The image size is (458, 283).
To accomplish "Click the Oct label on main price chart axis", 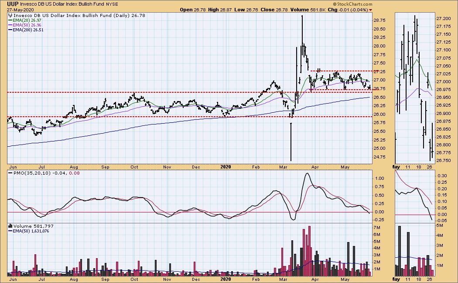I will pyautogui.click(x=134, y=167).
